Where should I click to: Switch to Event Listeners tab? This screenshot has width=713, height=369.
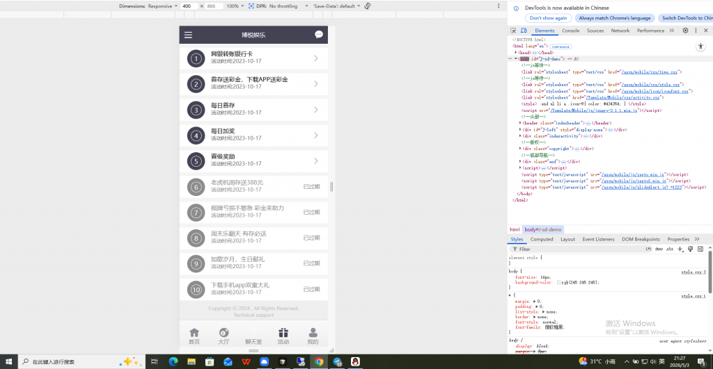pos(598,239)
